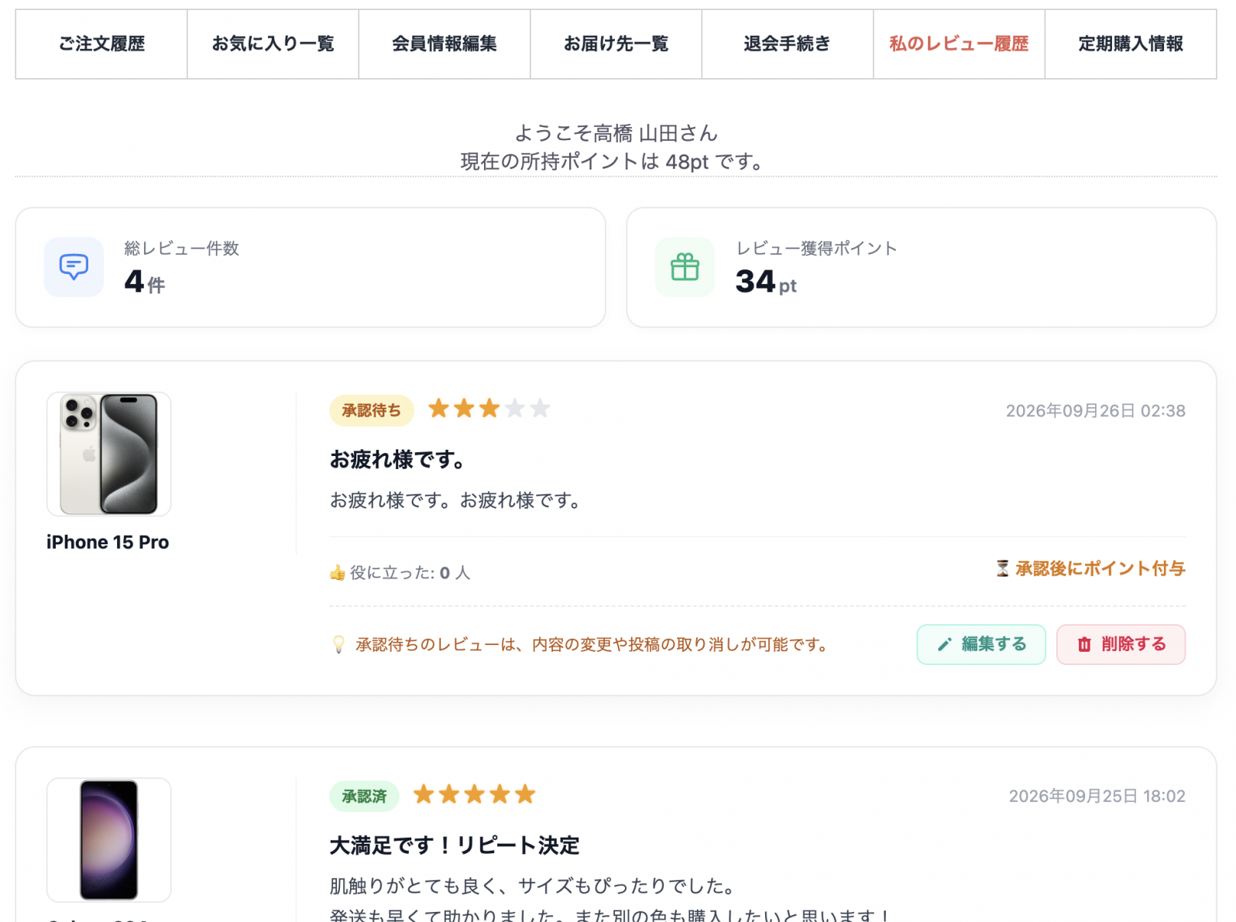Open the ご注文履歴 tab
This screenshot has width=1236, height=922.
pos(101,44)
